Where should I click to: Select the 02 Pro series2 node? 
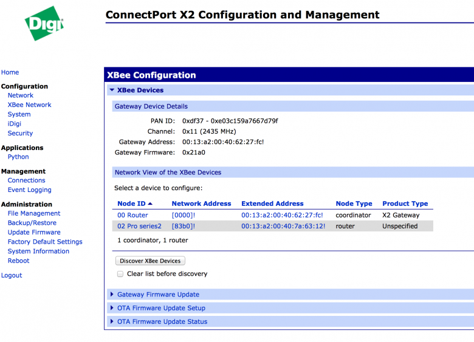(x=139, y=227)
